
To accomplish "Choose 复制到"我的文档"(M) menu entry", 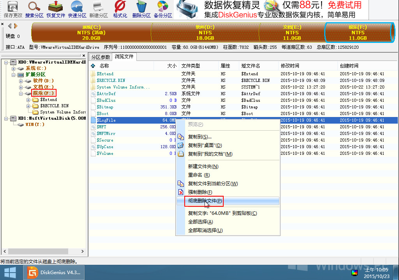I will pos(228,154).
